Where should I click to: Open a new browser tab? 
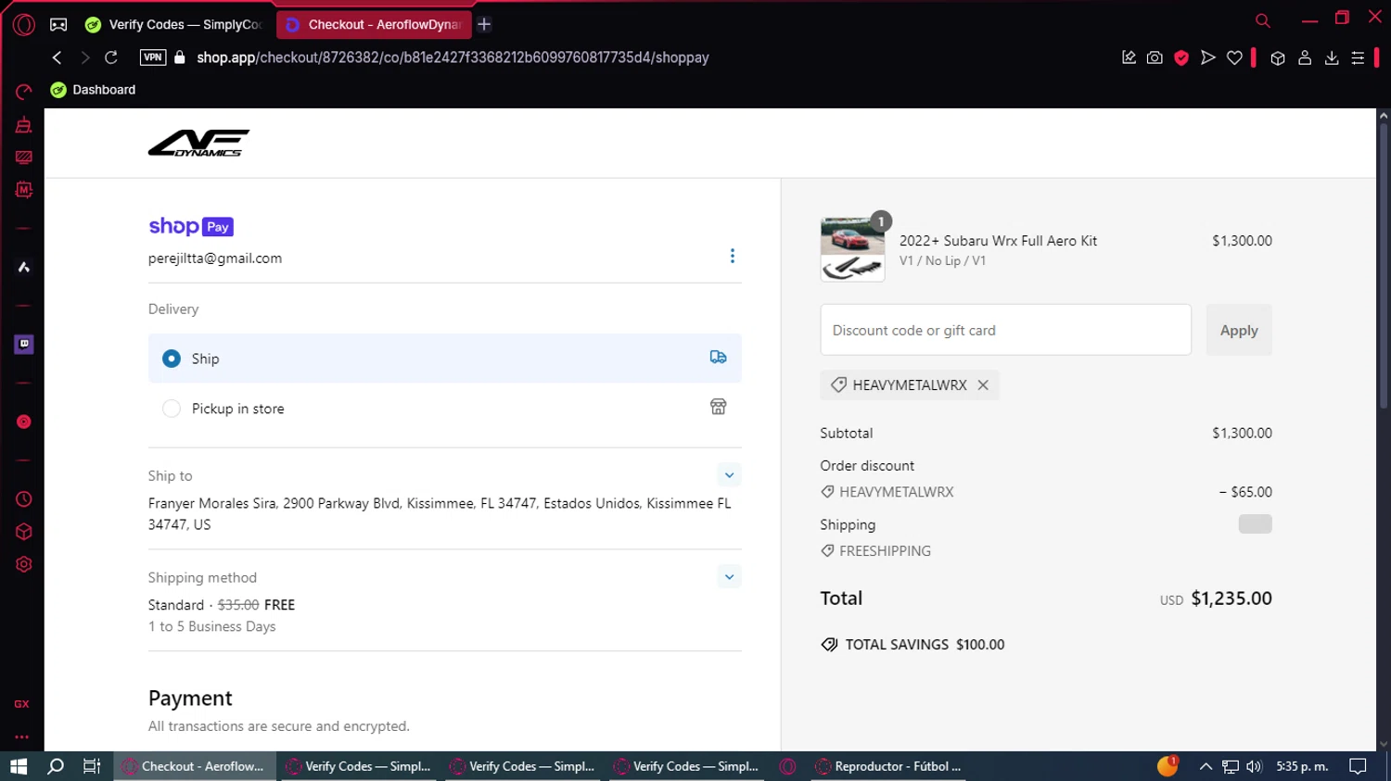[x=484, y=25]
